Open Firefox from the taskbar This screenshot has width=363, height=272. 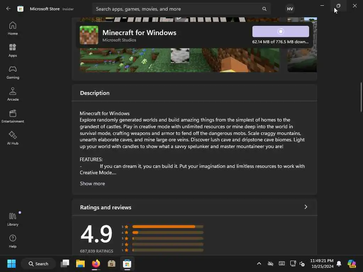coord(96,263)
